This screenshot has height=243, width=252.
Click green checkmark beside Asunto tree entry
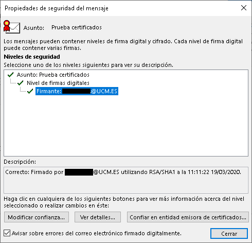11,75
